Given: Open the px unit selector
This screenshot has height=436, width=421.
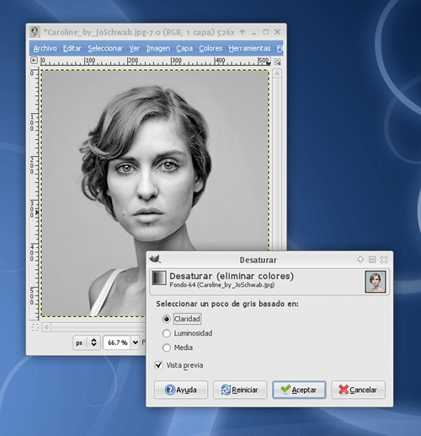Looking at the screenshot, I should [87, 342].
